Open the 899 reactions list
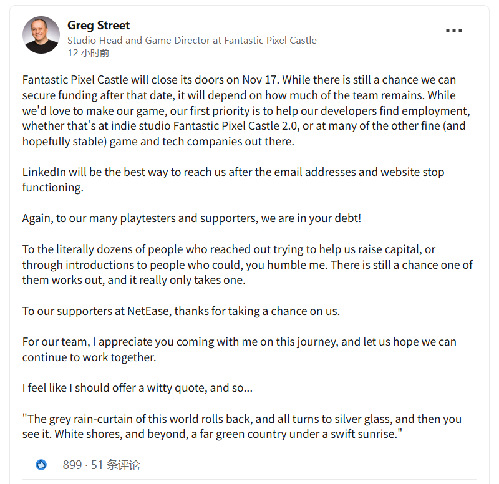Image resolution: width=499 pixels, height=484 pixels. [72, 465]
